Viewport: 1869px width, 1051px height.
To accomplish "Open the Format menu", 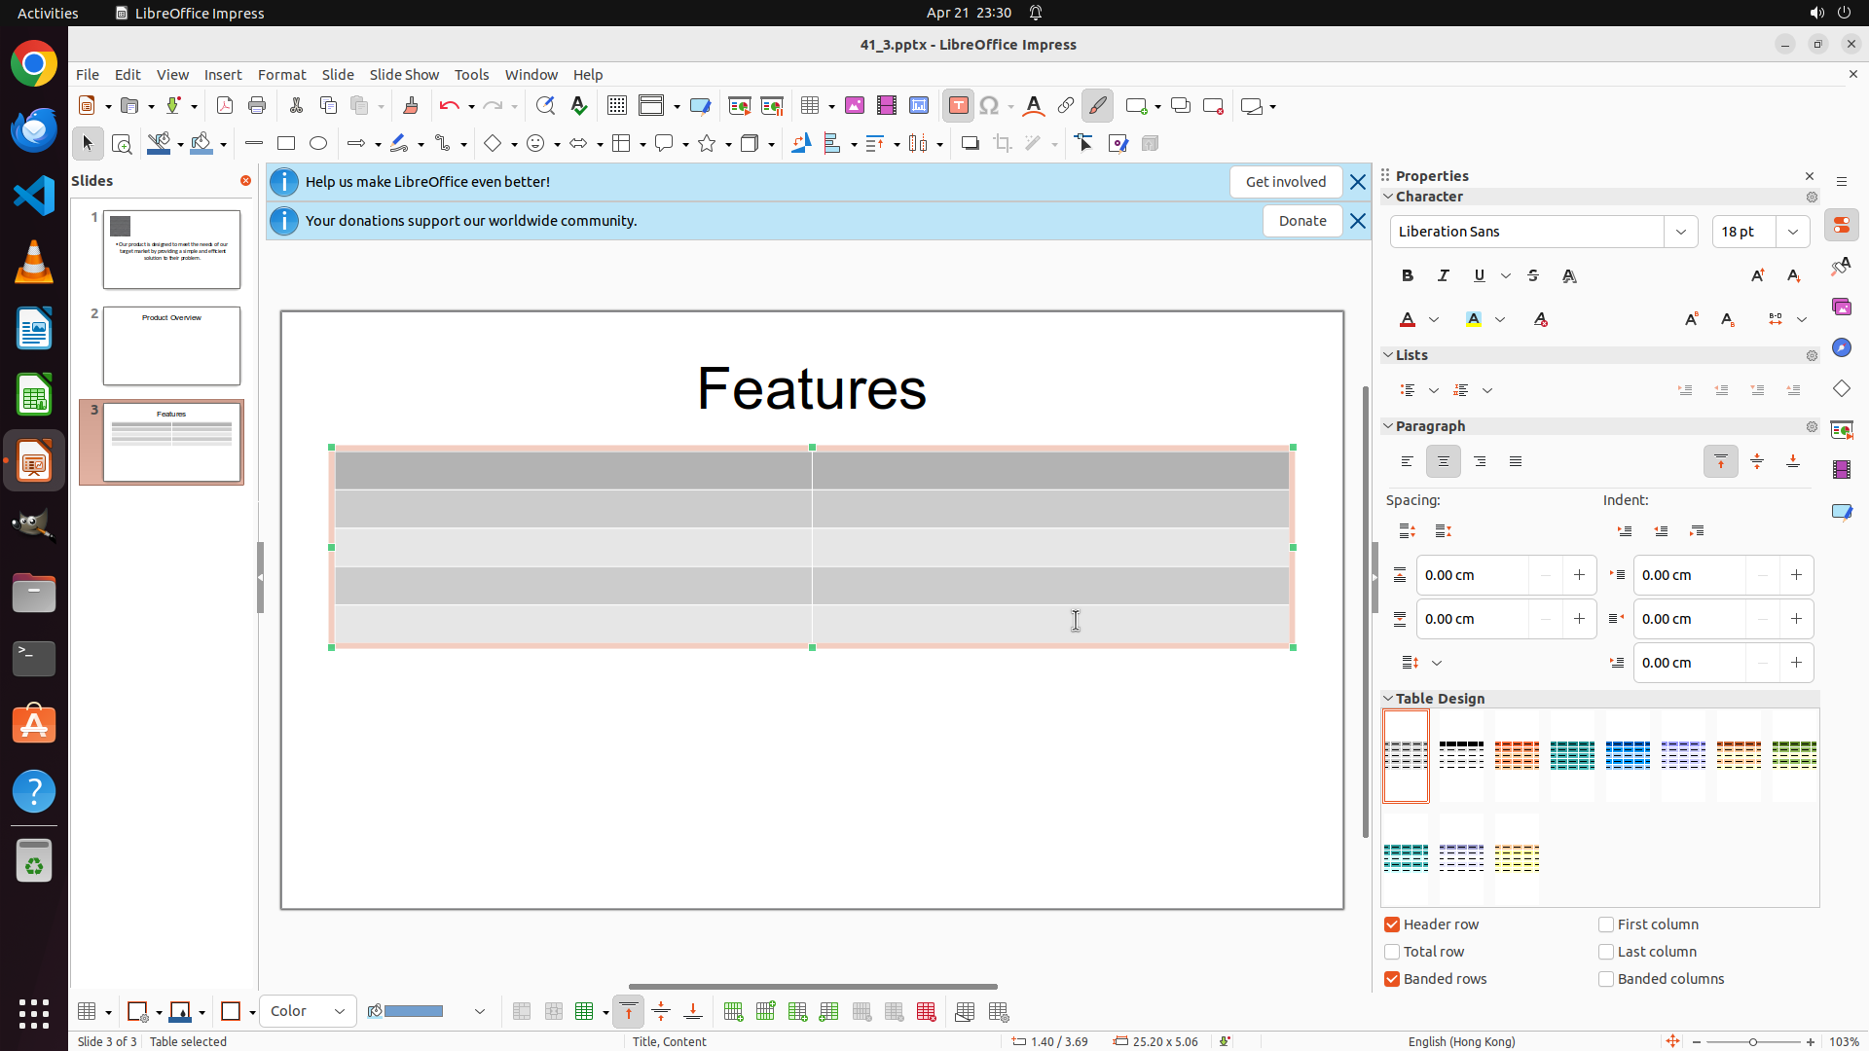I will [281, 75].
